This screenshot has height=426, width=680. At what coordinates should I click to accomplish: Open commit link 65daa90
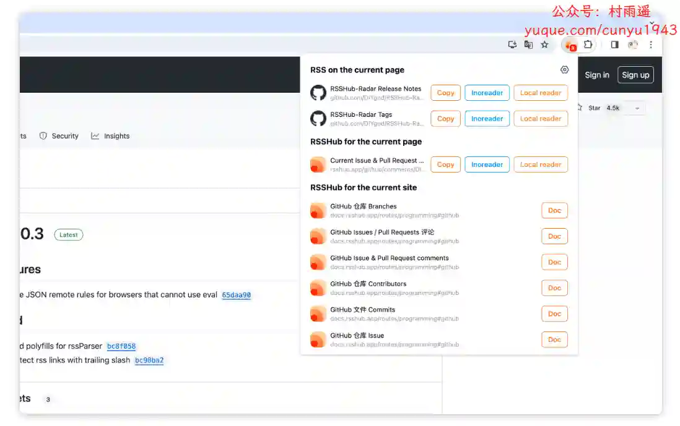tap(236, 295)
